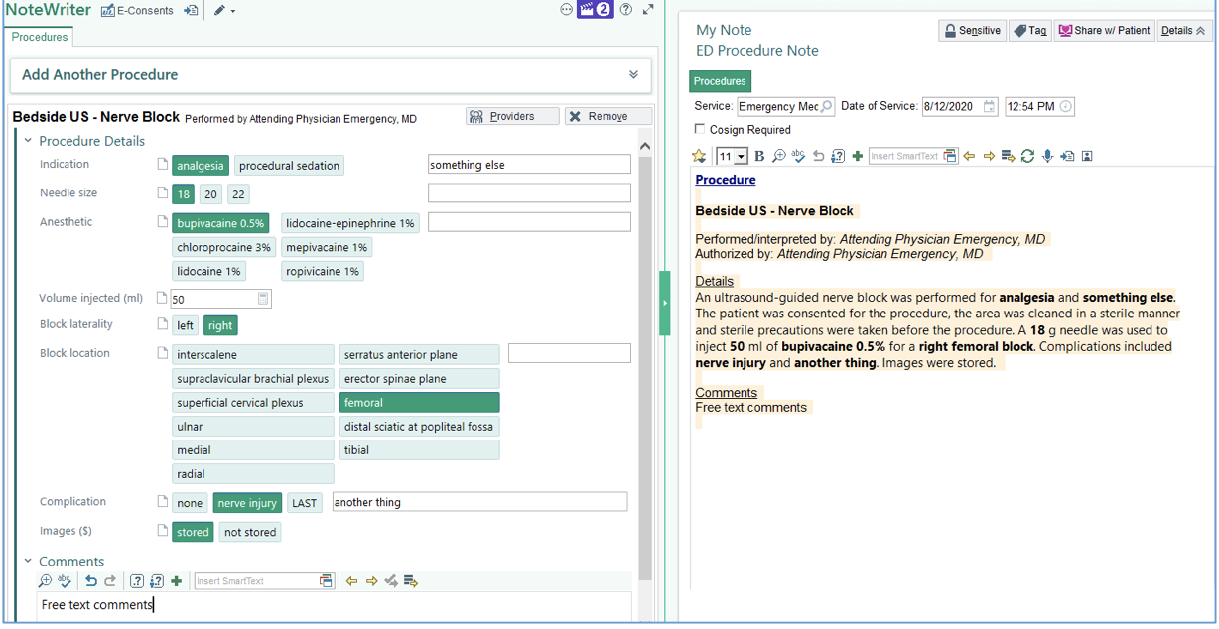Open the Service lookup field

(785, 106)
